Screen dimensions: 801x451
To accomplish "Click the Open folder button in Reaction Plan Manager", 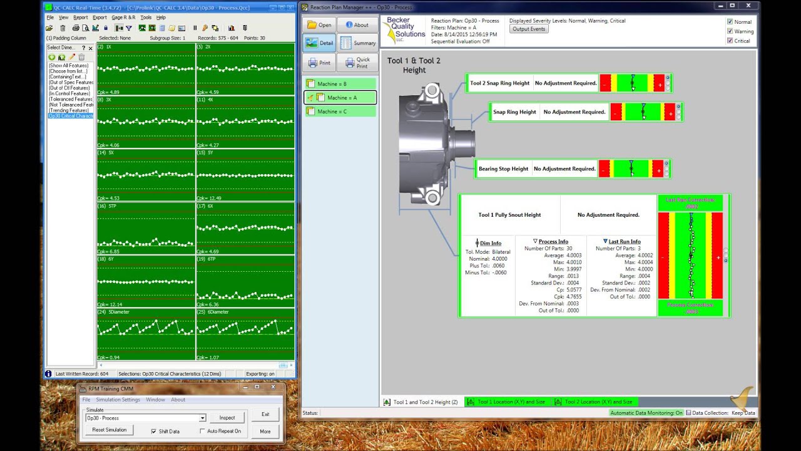I will [x=319, y=25].
